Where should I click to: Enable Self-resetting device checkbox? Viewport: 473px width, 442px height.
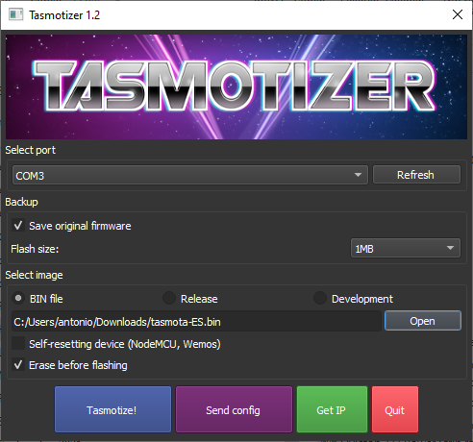(x=18, y=344)
